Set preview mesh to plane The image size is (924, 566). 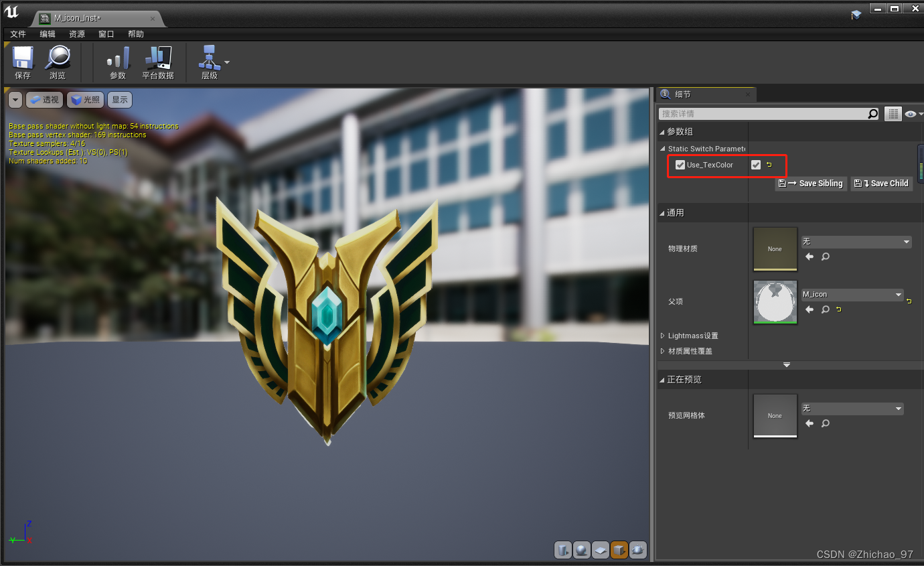(x=601, y=550)
